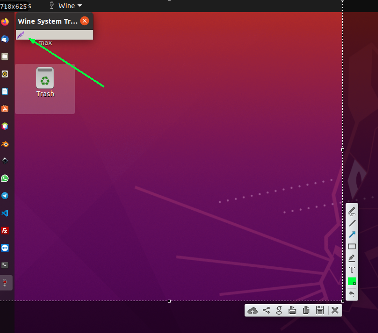
Task: Cancel the capture with X button
Action: (335, 310)
